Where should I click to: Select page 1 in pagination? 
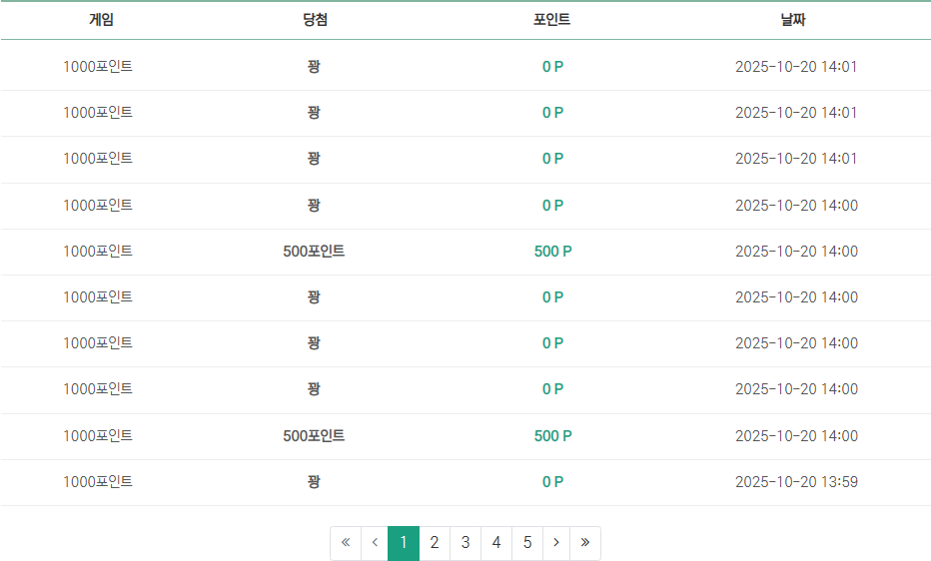pyautogui.click(x=404, y=543)
